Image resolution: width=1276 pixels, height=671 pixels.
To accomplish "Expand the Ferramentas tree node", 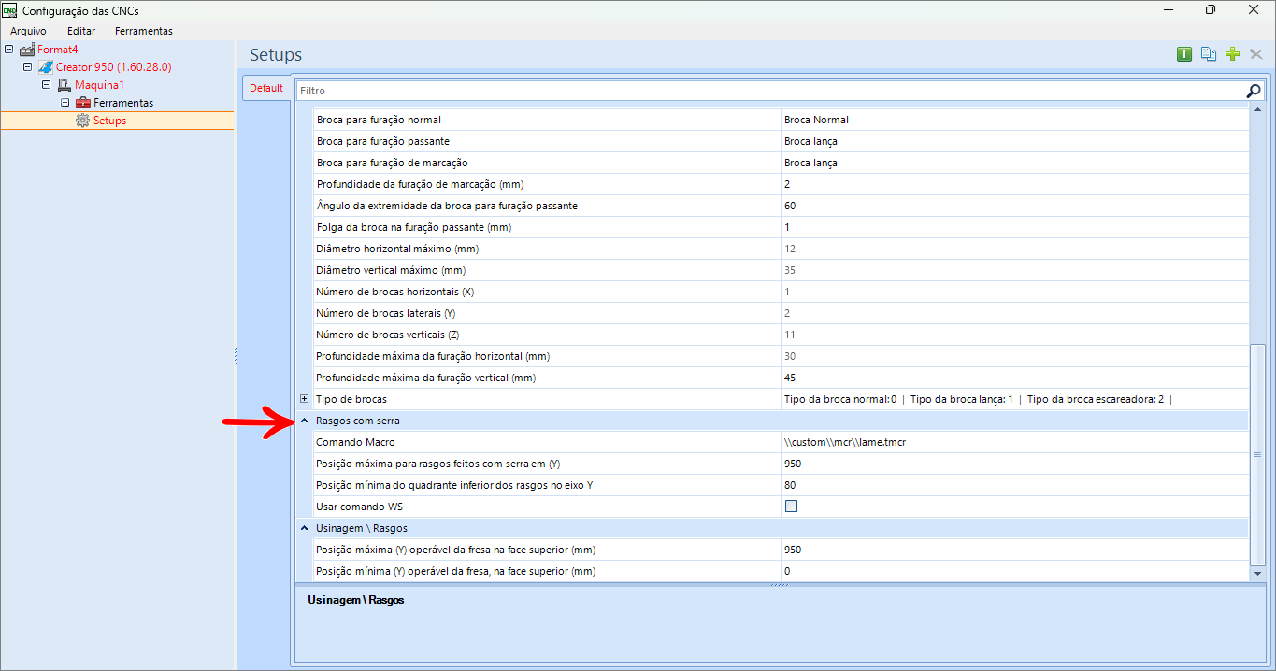I will pos(65,103).
